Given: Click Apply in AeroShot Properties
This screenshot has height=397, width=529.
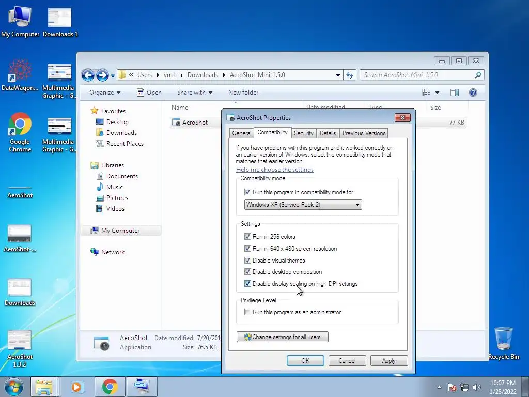Looking at the screenshot, I should (x=388, y=360).
